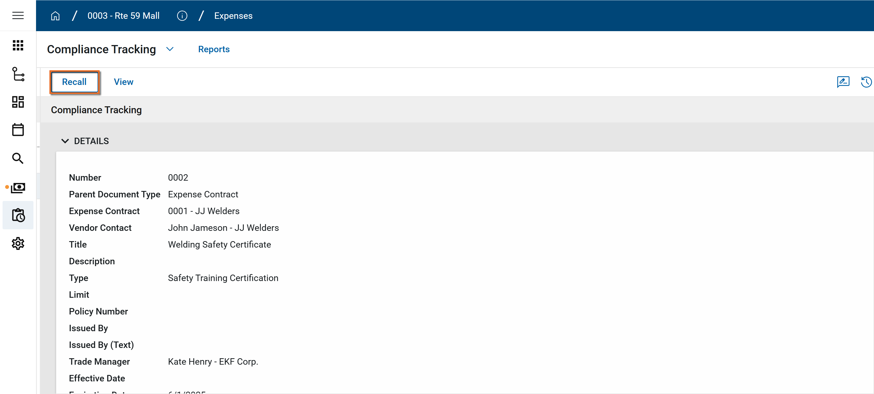Click the home icon in breadcrumb

[x=55, y=16]
